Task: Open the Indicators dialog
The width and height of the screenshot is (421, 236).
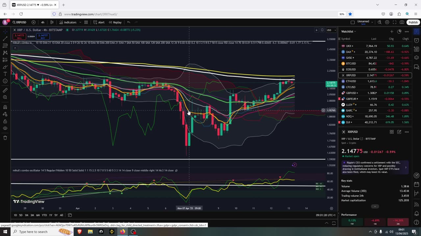Action: click(68, 22)
